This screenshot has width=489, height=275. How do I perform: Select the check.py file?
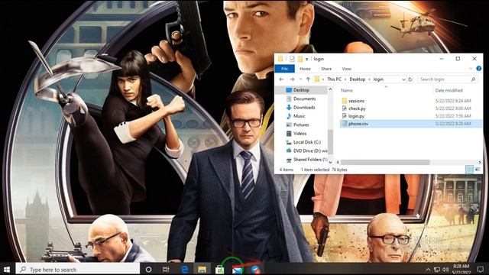tap(357, 108)
